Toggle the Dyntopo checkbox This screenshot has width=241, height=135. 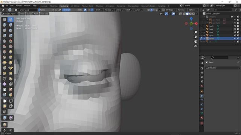tap(163, 10)
